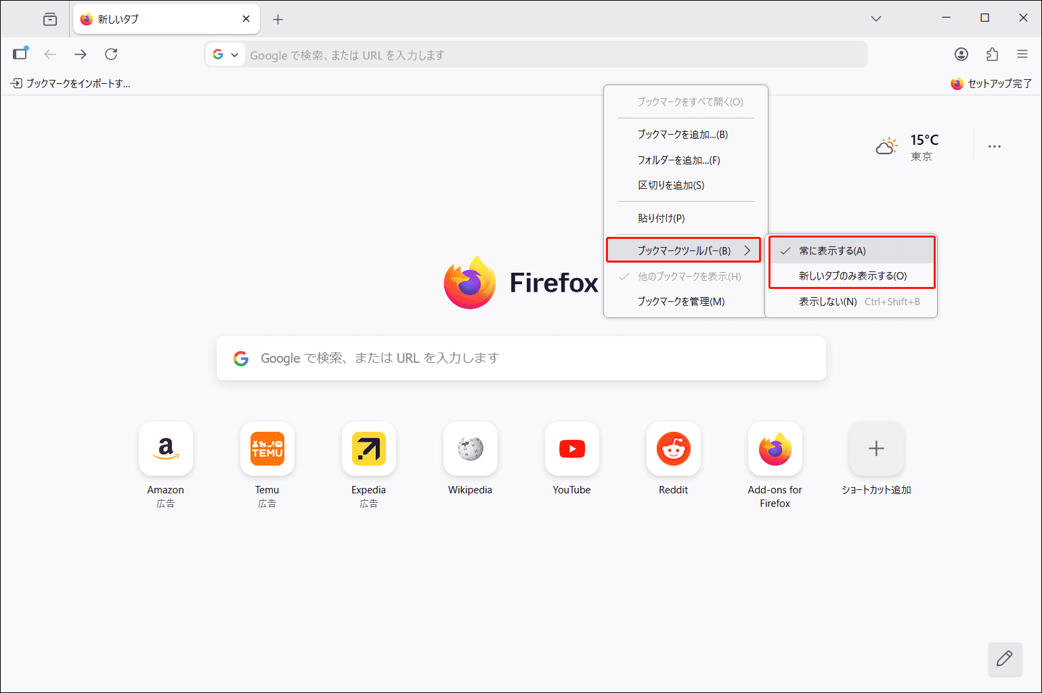The width and height of the screenshot is (1042, 693).
Task: Open the search engine dropdown in address bar
Action: 225,54
